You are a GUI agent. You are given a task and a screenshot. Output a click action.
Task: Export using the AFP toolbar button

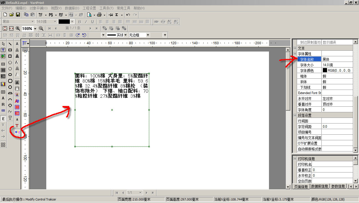(81, 15)
